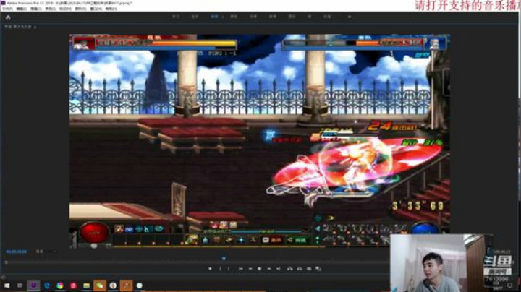
Task: Click Go to In point button
Action: pos(240,269)
